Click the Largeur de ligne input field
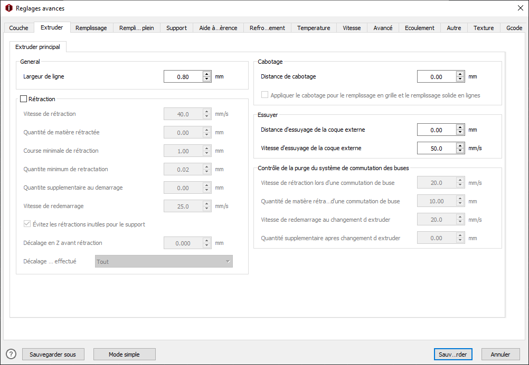 (183, 76)
